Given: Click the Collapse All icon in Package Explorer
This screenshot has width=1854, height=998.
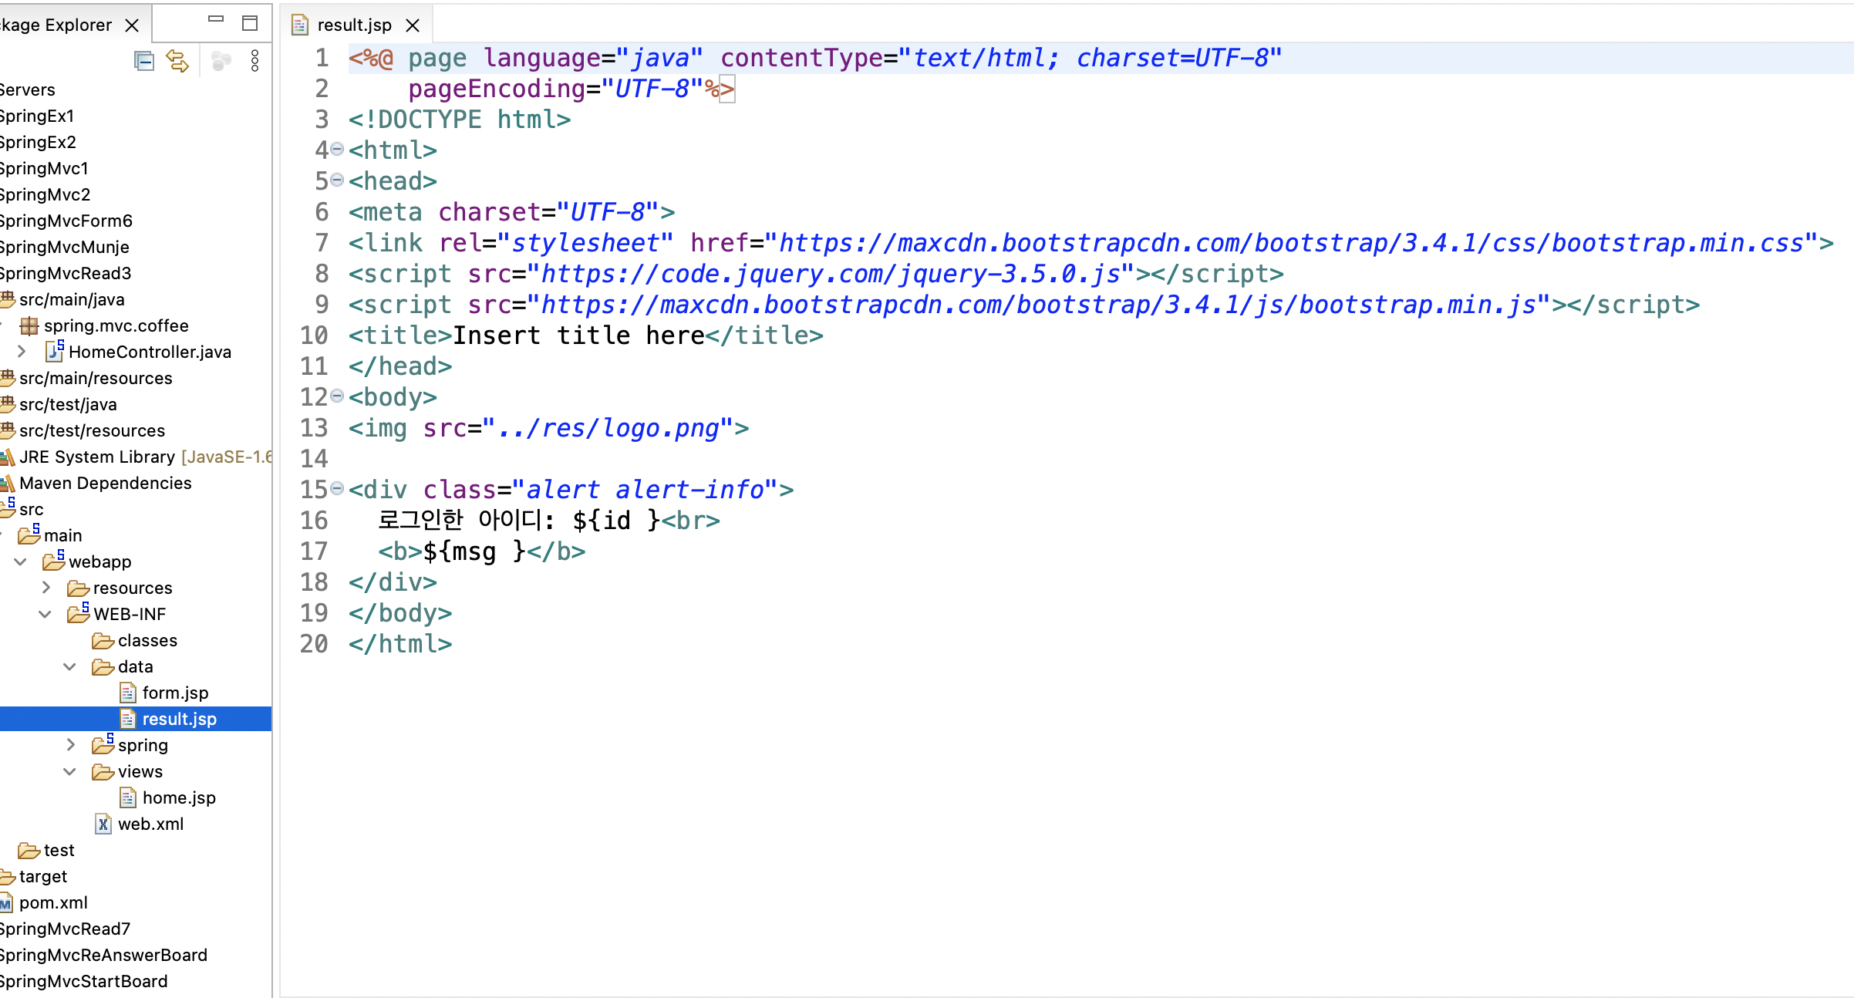Looking at the screenshot, I should tap(144, 61).
